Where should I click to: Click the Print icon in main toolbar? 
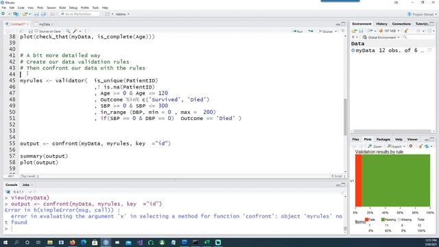(x=52, y=14)
